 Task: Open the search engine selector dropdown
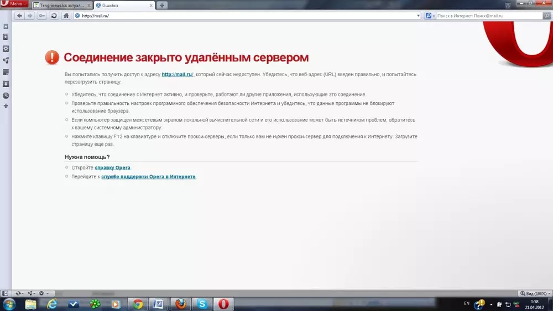pos(429,16)
